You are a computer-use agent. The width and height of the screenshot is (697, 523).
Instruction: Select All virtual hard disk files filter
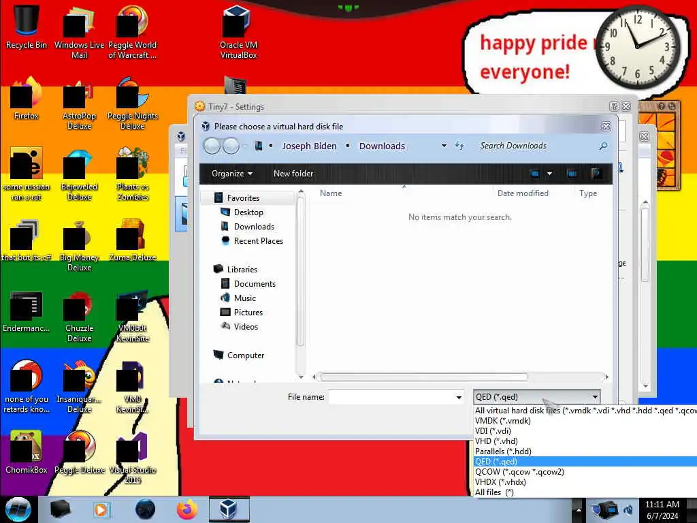(585, 411)
